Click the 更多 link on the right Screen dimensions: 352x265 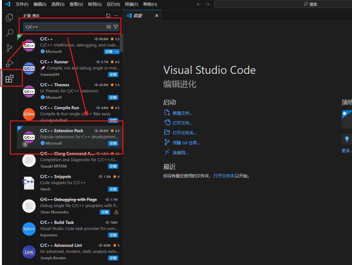pos(347,151)
